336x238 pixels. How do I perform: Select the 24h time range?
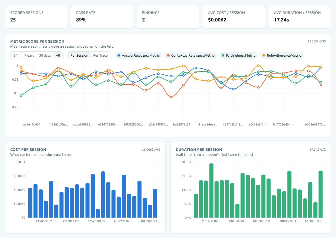tap(16, 55)
